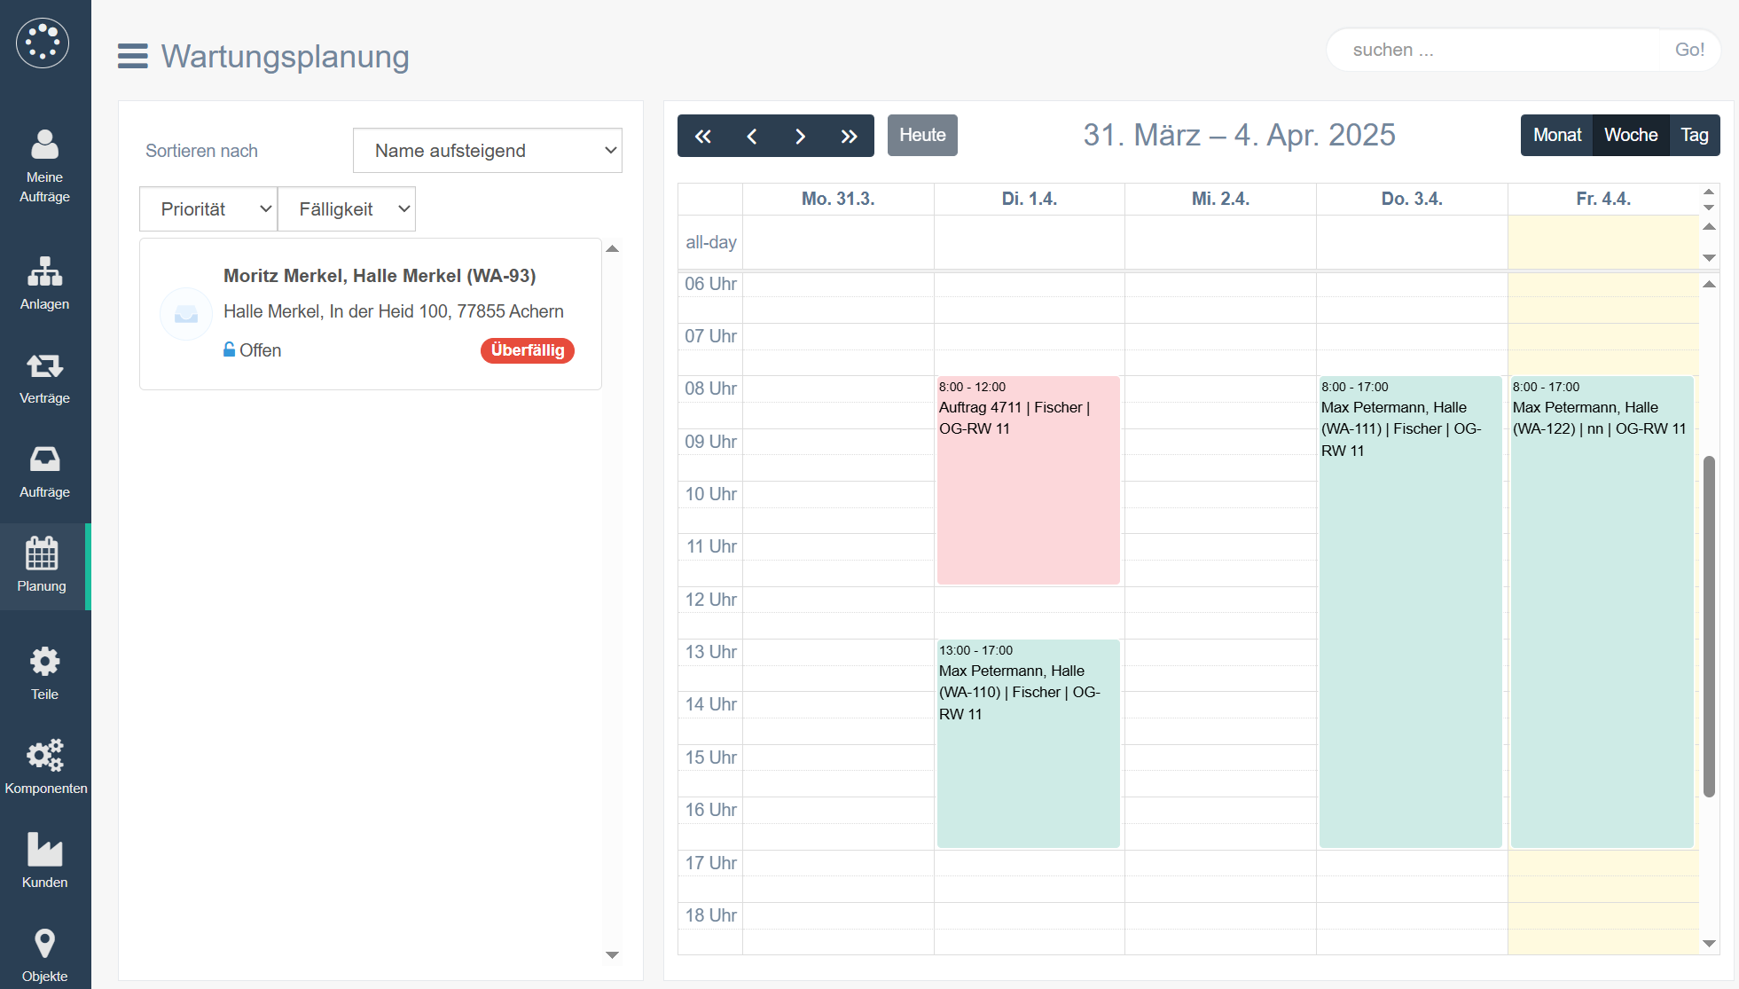Open the Fälligkeit filter dropdown
The height and width of the screenshot is (989, 1739).
pos(347,209)
